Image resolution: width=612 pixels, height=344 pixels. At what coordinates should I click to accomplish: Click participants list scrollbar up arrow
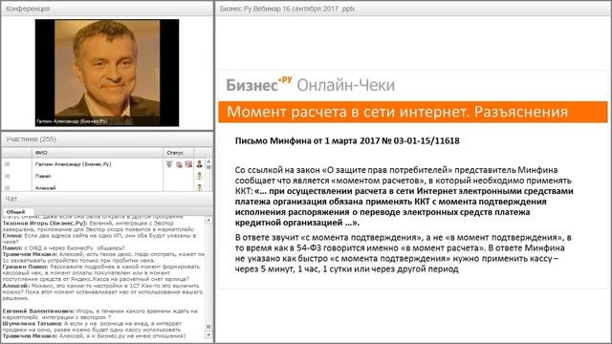pyautogui.click(x=208, y=161)
